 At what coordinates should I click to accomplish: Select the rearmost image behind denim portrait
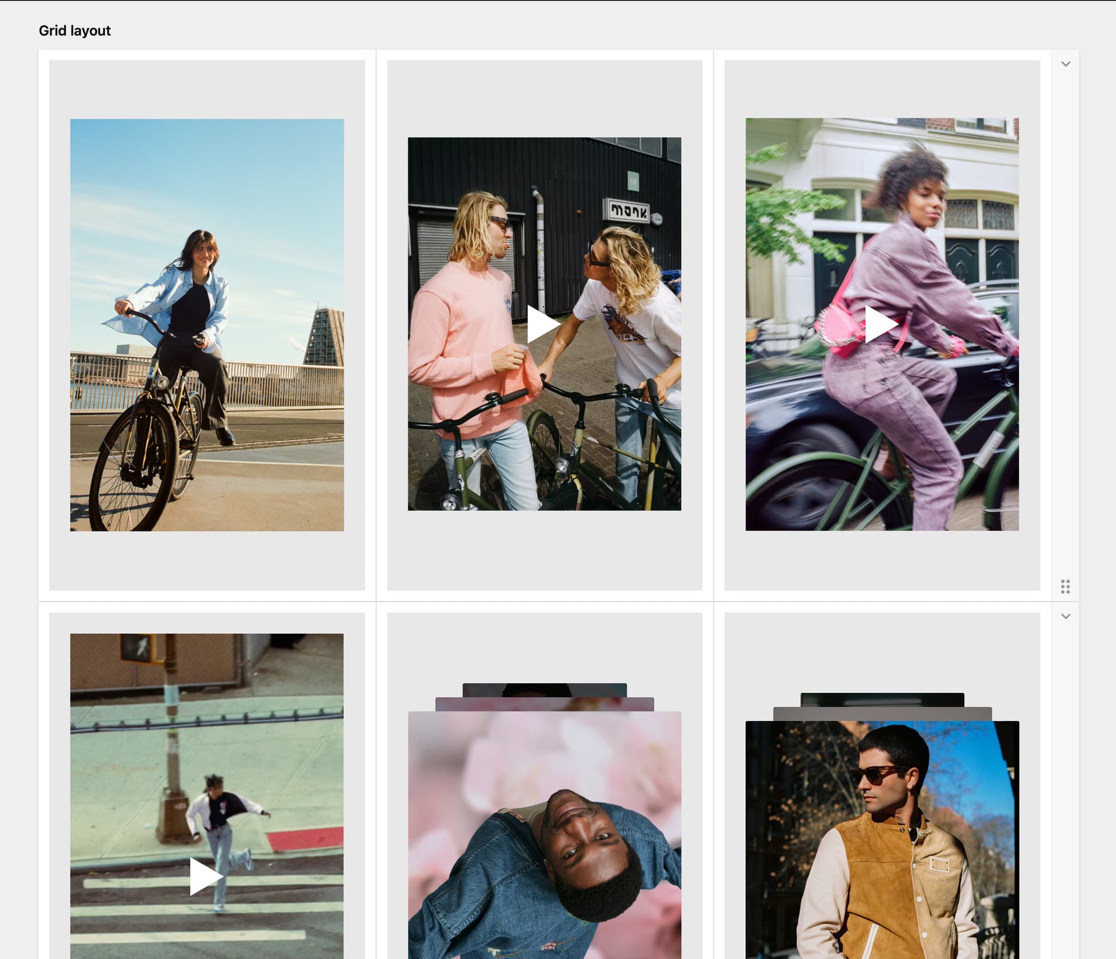click(544, 689)
